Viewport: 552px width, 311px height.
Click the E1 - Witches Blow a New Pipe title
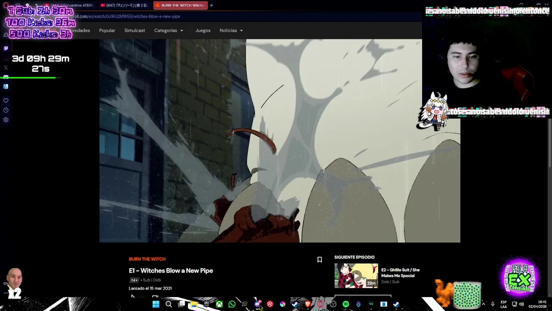click(171, 271)
